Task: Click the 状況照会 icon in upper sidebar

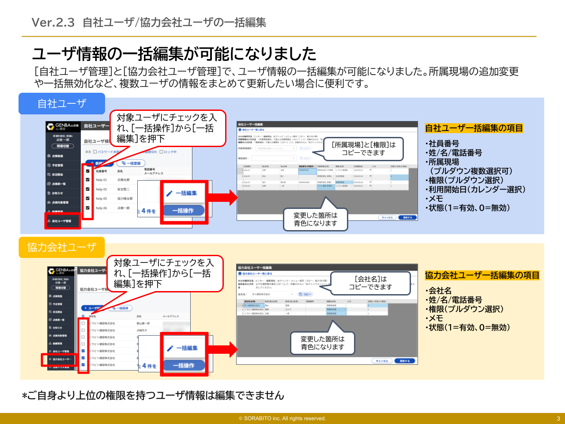Action: coord(49,174)
